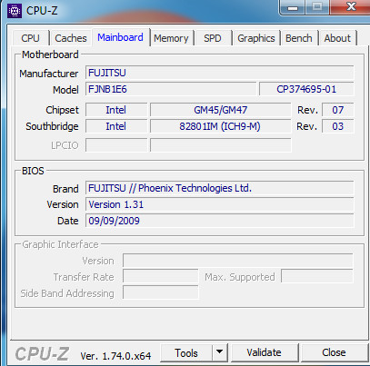Click the Tools button
370x366 pixels.
point(186,352)
